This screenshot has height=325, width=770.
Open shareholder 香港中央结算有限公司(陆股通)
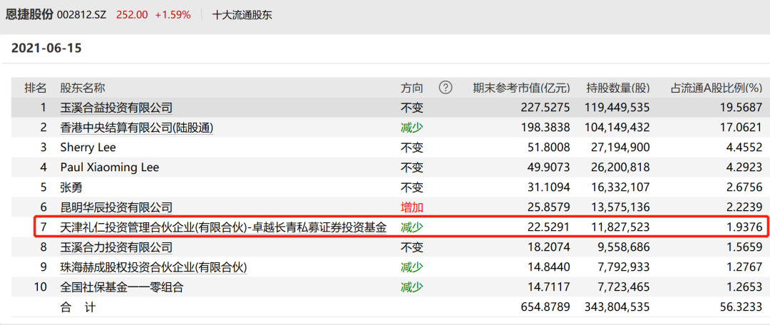tap(137, 128)
